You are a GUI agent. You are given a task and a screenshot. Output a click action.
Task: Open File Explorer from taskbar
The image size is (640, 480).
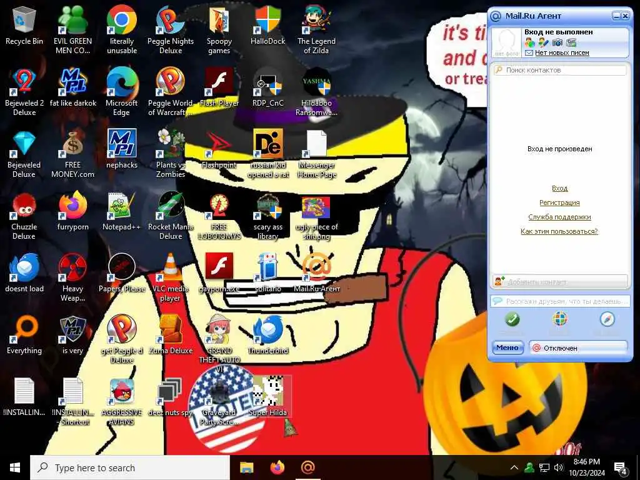pos(246,467)
